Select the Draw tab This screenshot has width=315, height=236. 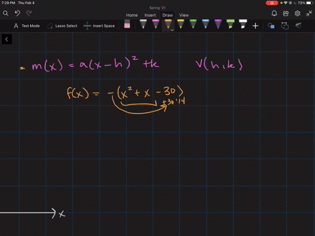pos(167,15)
